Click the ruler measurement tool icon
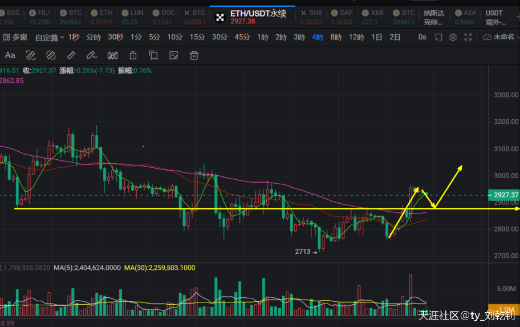 (71, 55)
